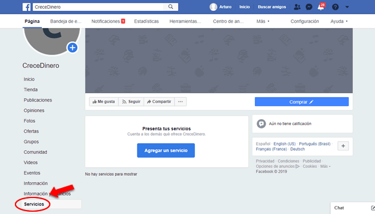Click Agregar un servicio button
Screen dimensions: 375x214
coord(165,151)
